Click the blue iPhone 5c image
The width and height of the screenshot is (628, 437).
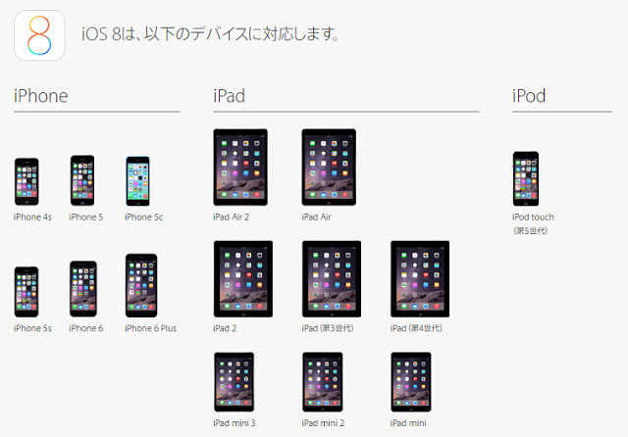coord(138,181)
